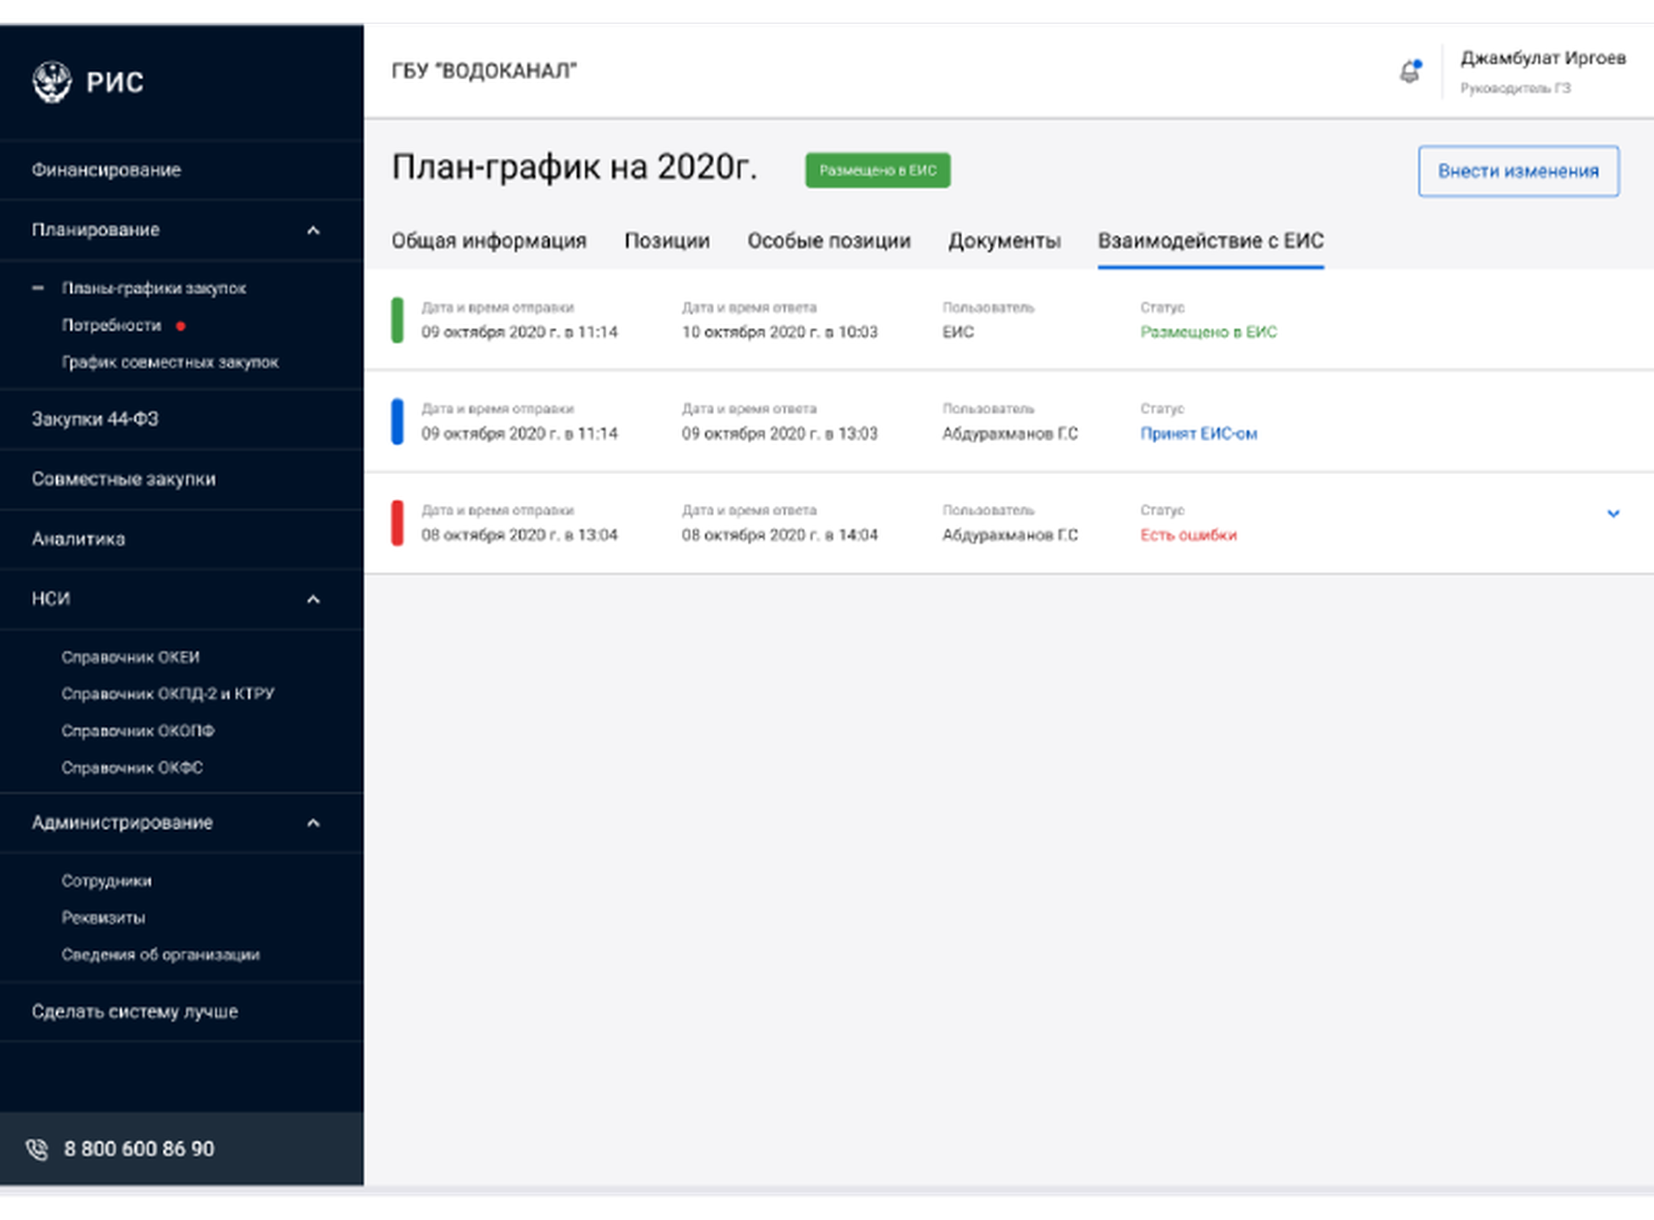Expand the Есть ошибки row details chevron

tap(1613, 514)
